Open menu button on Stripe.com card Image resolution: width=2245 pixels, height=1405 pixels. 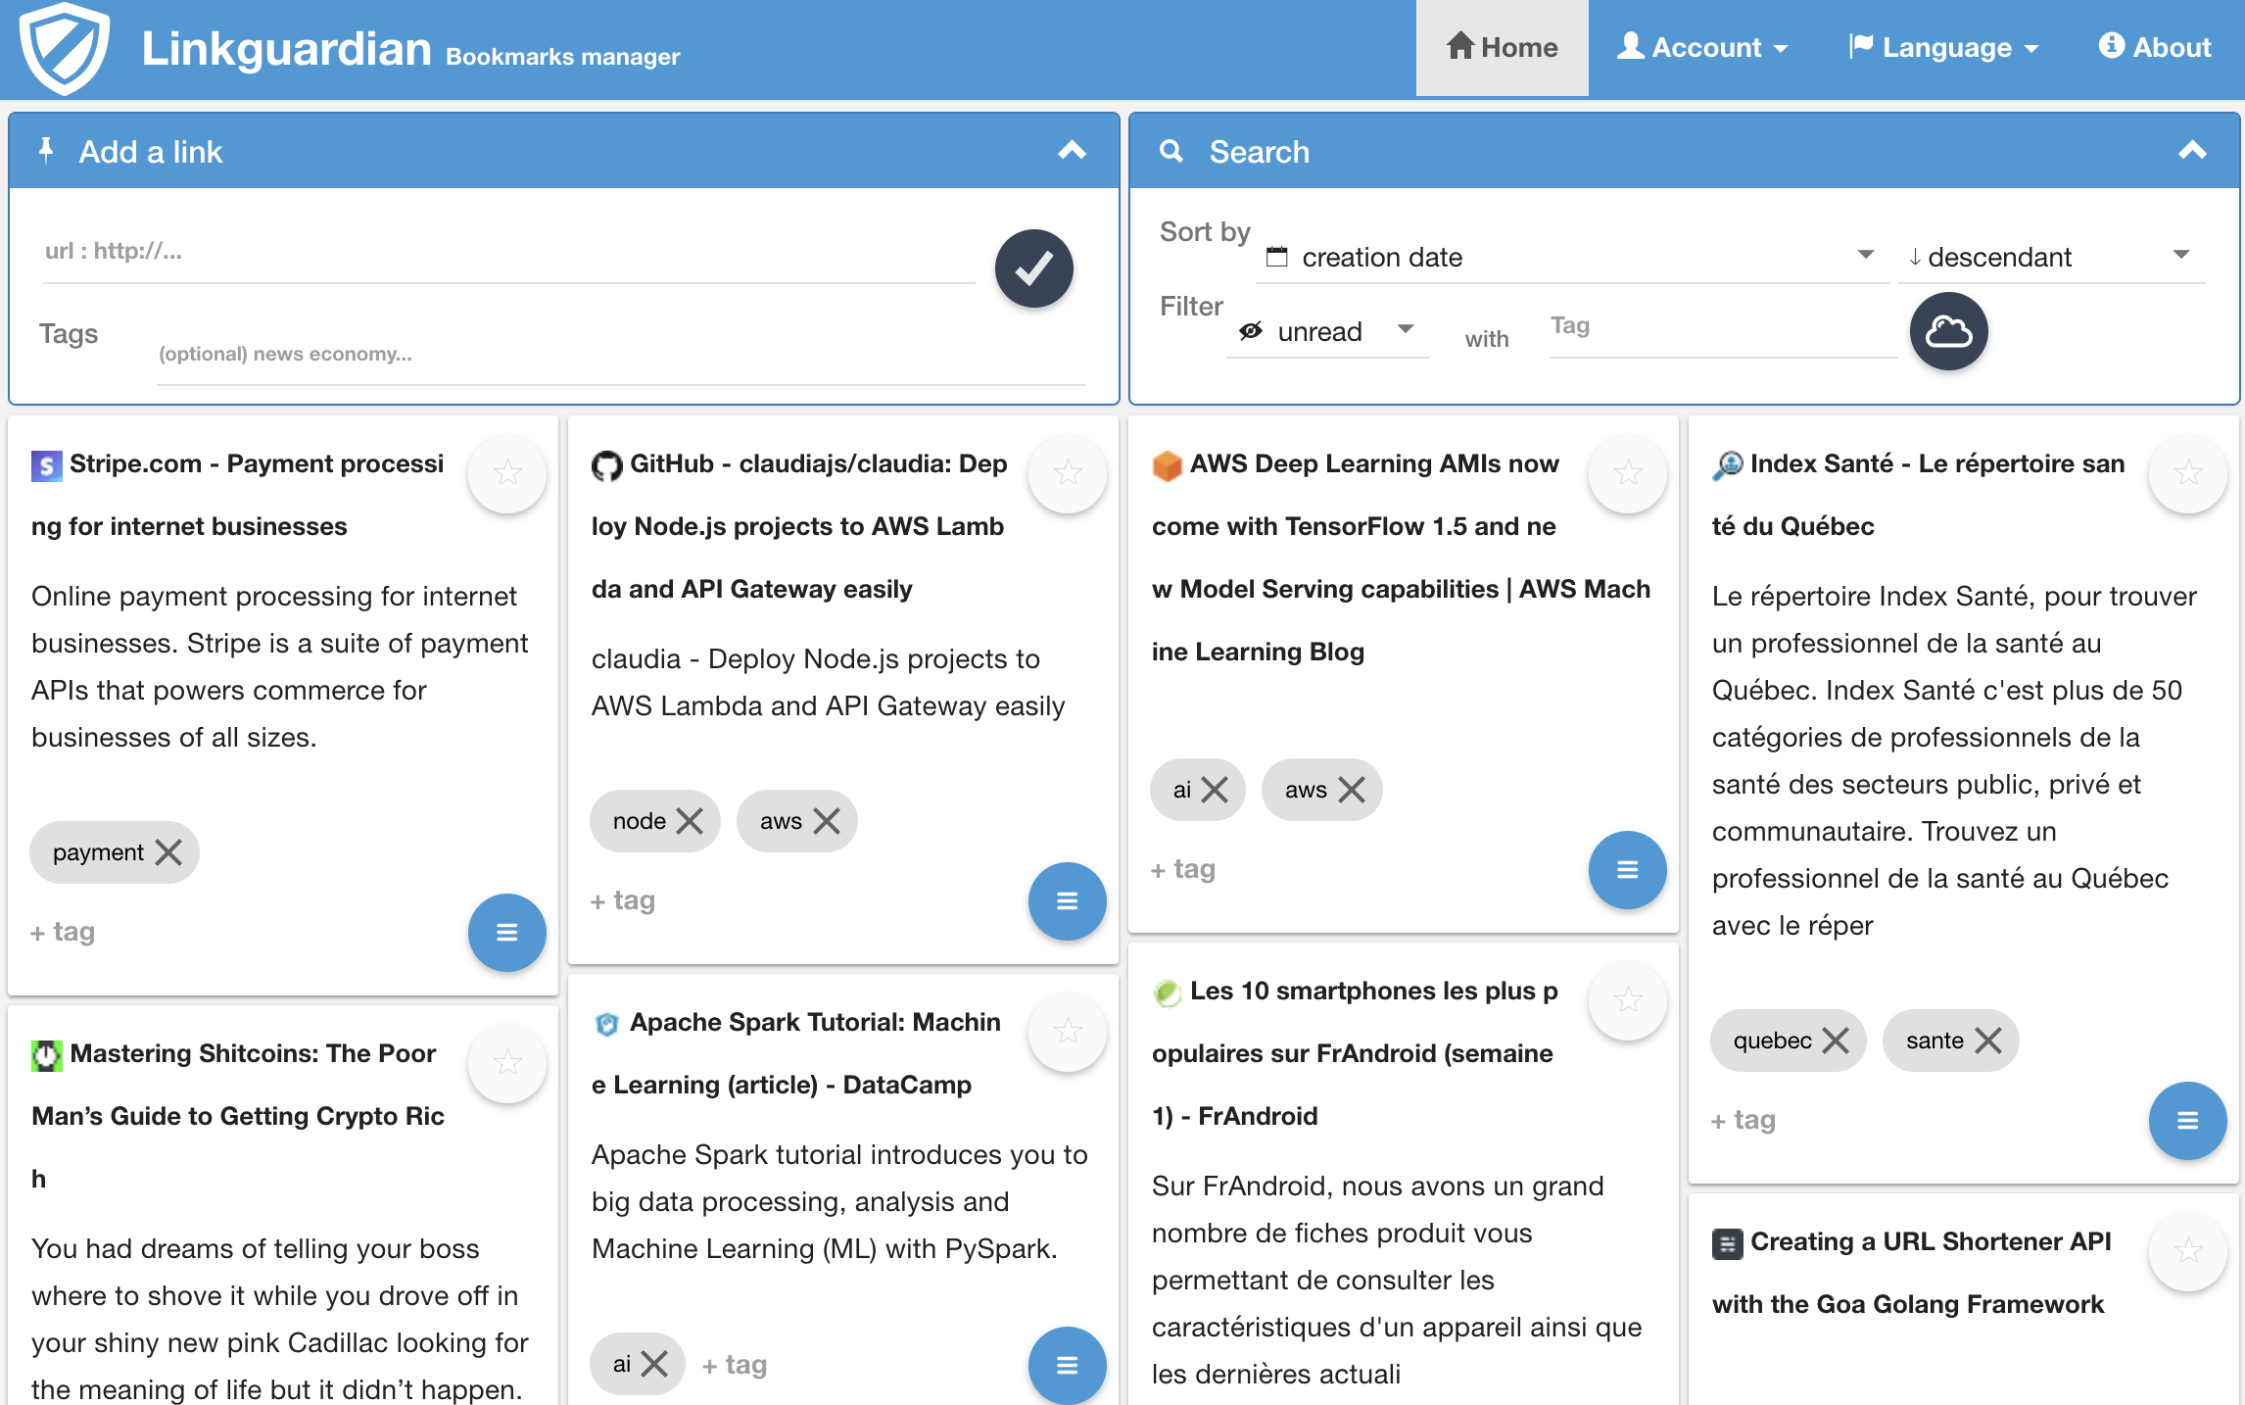506,932
